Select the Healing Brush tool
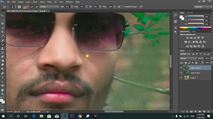213x119 pixels. point(2,40)
